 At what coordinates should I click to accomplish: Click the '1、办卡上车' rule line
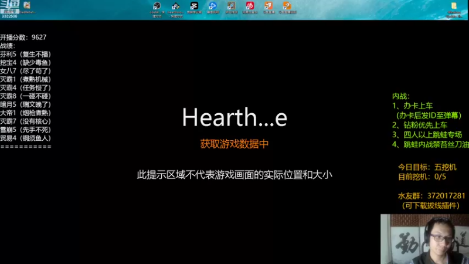413,106
